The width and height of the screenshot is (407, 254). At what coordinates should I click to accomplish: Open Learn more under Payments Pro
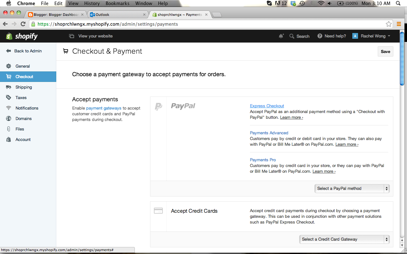(324, 171)
